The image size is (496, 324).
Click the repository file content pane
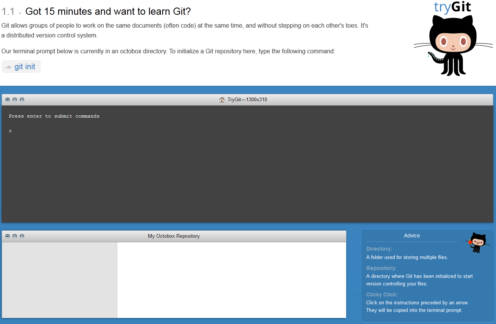[x=232, y=280]
